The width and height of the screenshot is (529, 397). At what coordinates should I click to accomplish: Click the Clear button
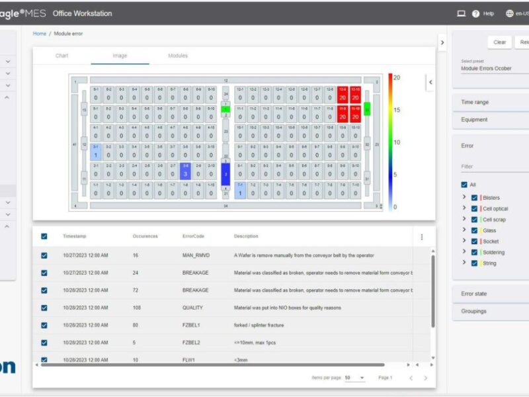[500, 42]
